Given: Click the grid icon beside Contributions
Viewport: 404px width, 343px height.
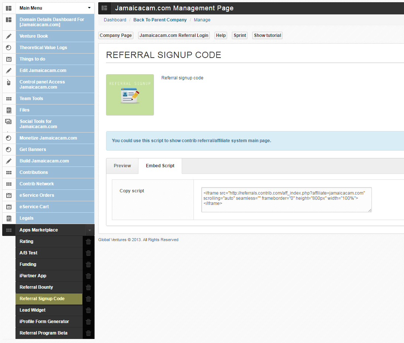Looking at the screenshot, I should click(9, 172).
